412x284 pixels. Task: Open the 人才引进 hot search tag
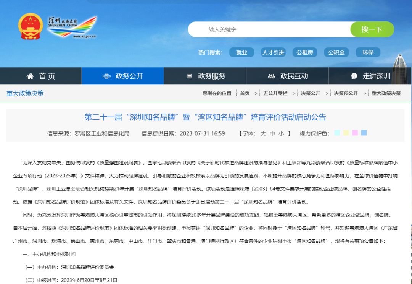273,52
